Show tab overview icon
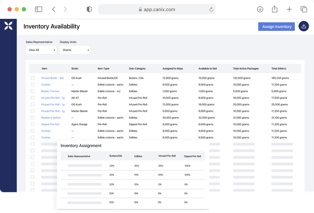314x213 pixels. [x=304, y=9]
